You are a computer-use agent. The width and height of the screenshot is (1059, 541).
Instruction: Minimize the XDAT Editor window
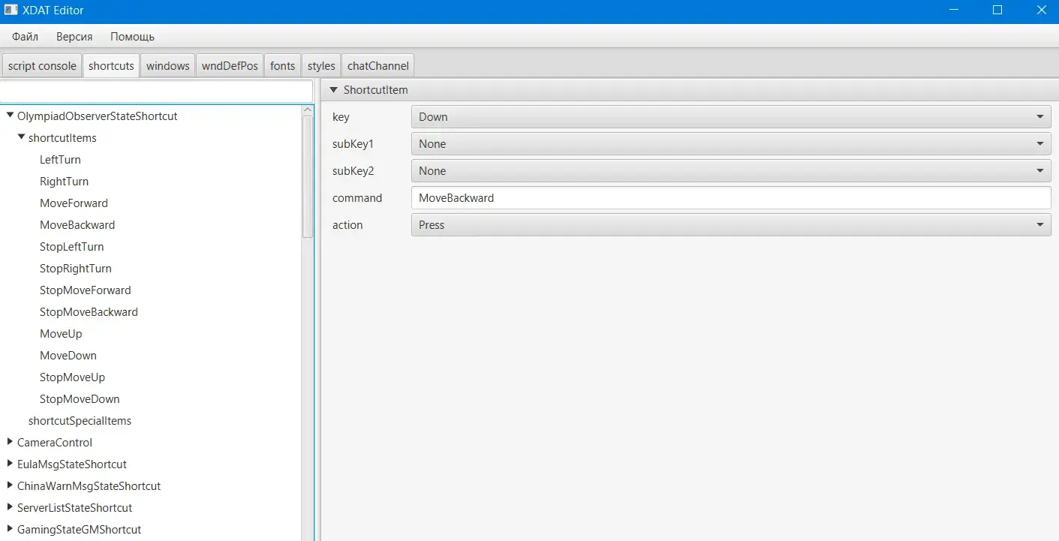tap(953, 11)
